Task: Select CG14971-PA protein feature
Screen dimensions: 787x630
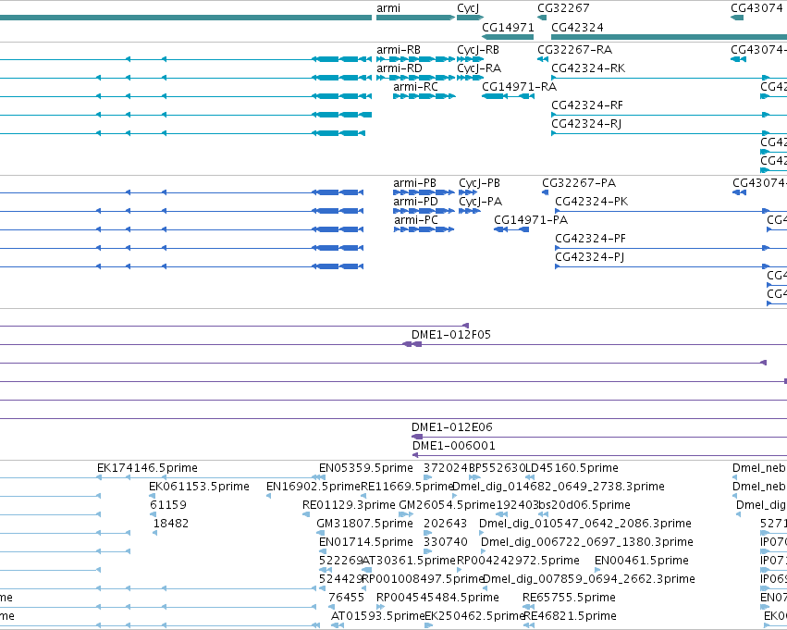Action: click(x=511, y=229)
